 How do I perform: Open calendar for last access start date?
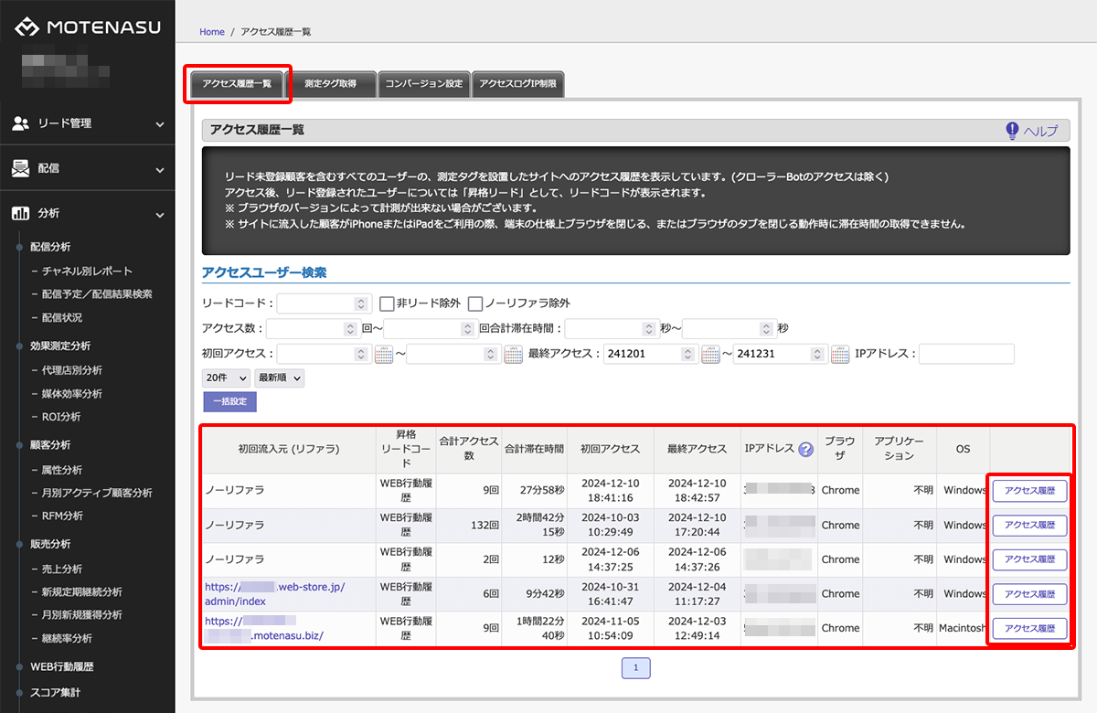710,355
